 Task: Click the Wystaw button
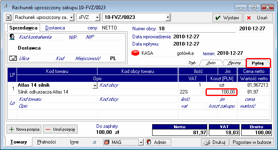(227, 18)
